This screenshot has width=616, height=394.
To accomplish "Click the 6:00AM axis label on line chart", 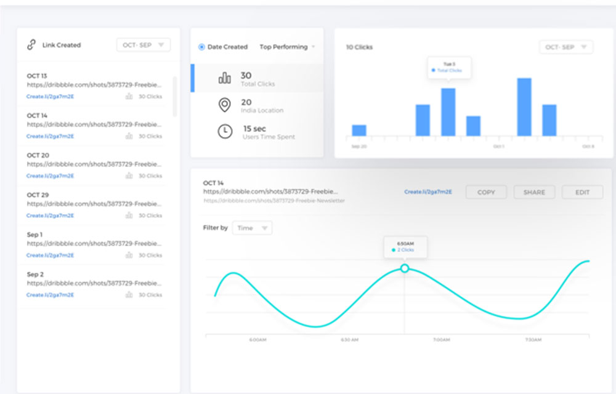I will pyautogui.click(x=257, y=339).
